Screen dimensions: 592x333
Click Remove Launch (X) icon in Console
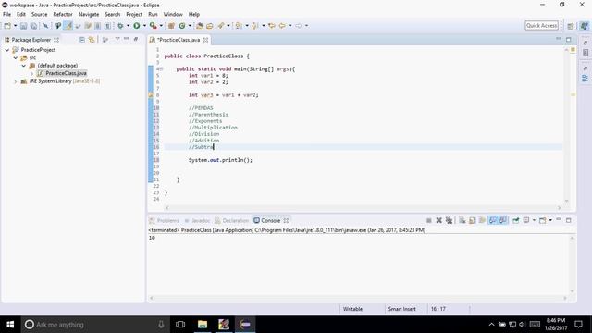[x=438, y=220]
